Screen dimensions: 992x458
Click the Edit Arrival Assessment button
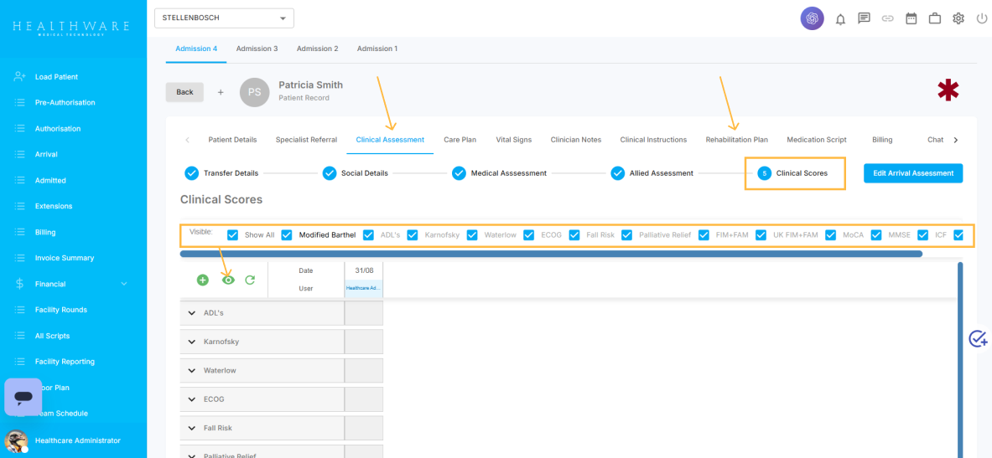[x=913, y=173]
